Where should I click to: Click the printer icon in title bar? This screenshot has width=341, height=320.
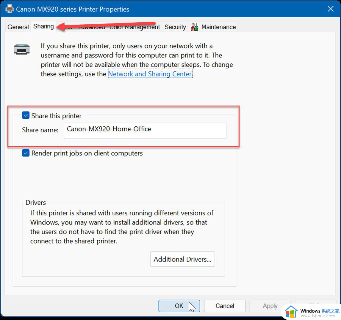pyautogui.click(x=9, y=9)
